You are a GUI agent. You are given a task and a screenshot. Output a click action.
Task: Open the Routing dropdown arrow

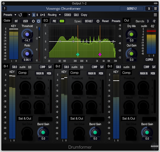coord(60,15)
